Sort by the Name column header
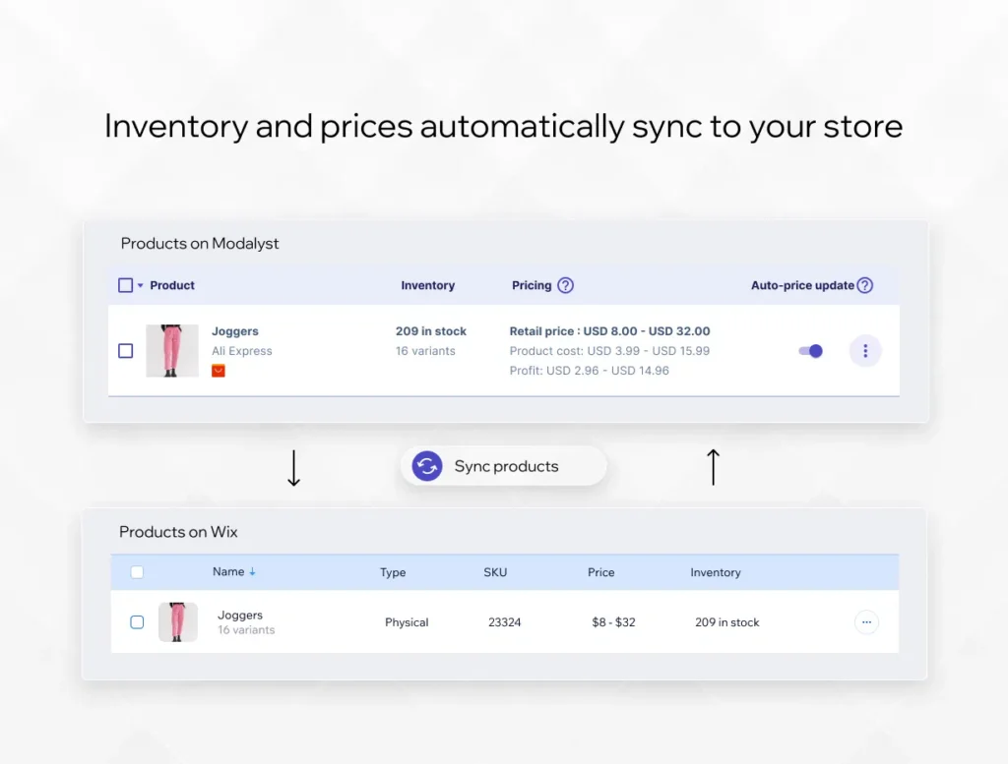1008x764 pixels. pyautogui.click(x=228, y=571)
